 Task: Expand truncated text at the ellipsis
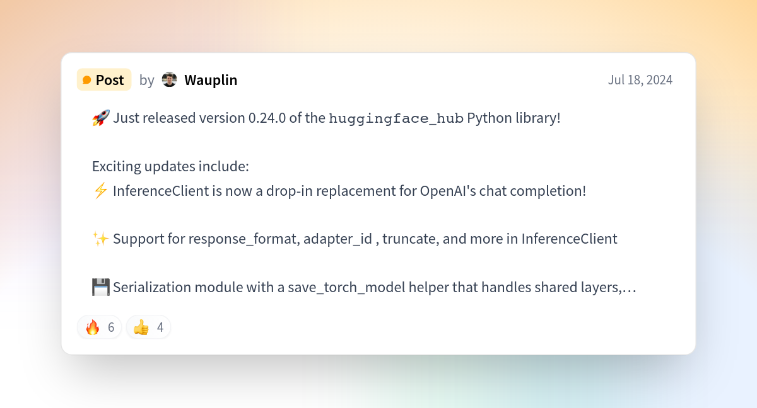click(629, 288)
